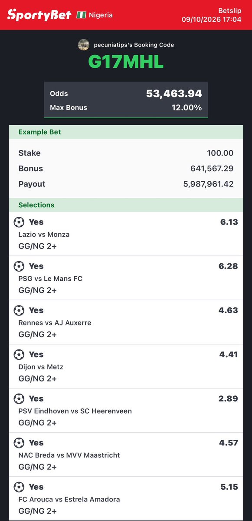This screenshot has width=252, height=521.
Task: Click the total Odds value 53,463.94
Action: (174, 94)
